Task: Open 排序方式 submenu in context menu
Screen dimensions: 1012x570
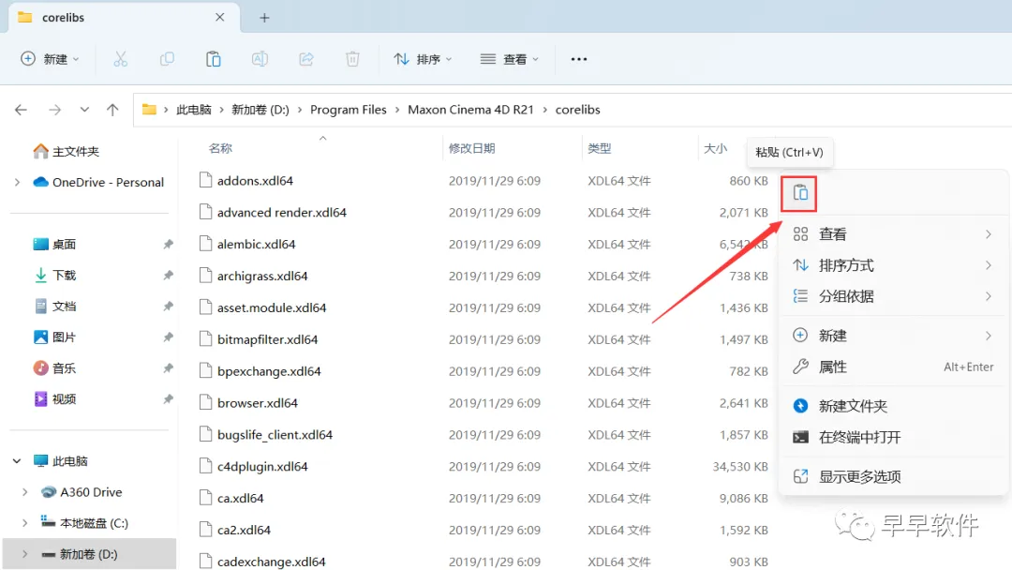Action: point(893,265)
